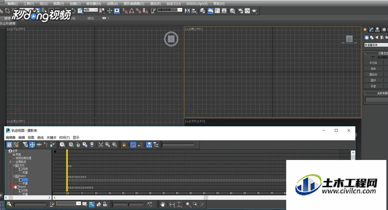Select the Shapes category in Create panel
This screenshot has height=210, width=388.
[372, 38]
